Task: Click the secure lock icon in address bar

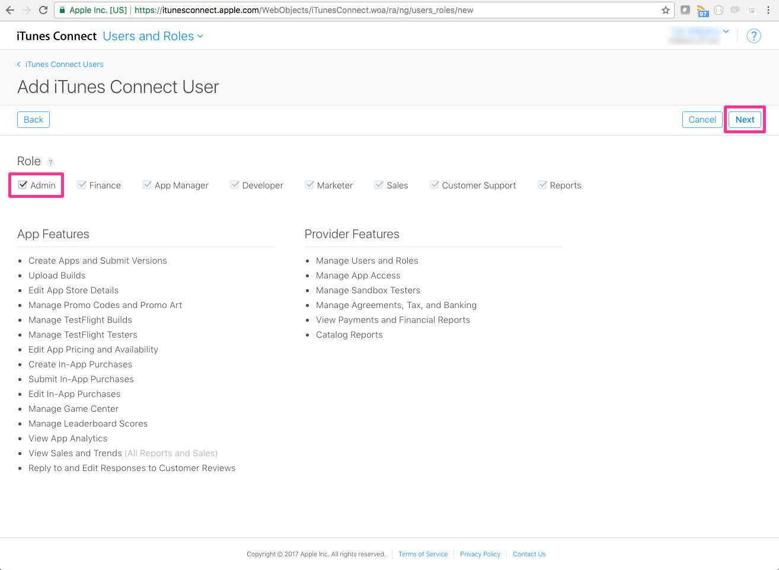Action: (62, 10)
